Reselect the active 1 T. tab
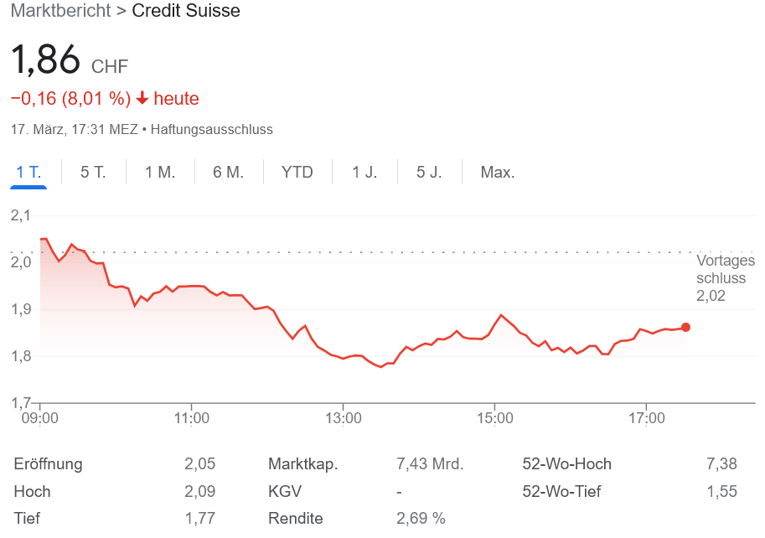Screen dimensions: 765x538 pyautogui.click(x=28, y=172)
